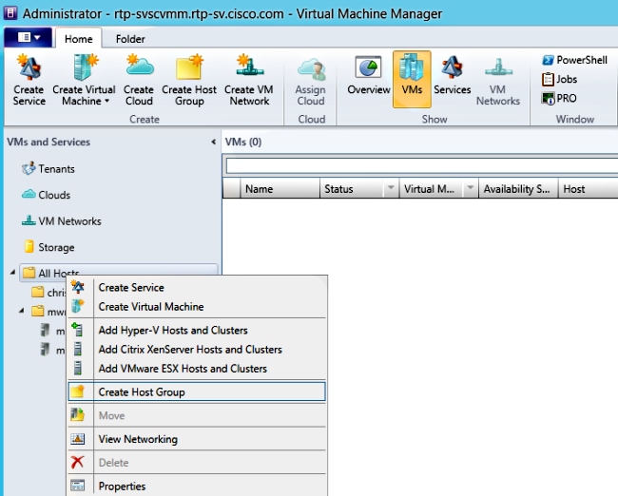Sort by the Virtual M... column header
Viewport: 618px width, 496px height.
432,189
